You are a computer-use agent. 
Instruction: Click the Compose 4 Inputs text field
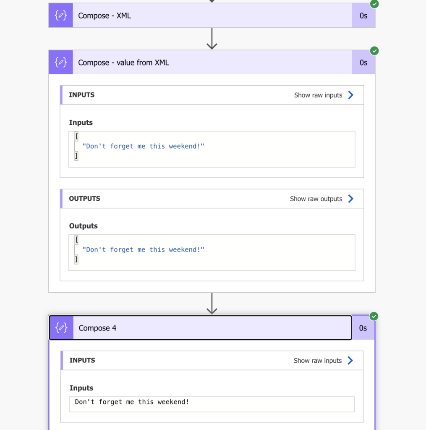212,404
